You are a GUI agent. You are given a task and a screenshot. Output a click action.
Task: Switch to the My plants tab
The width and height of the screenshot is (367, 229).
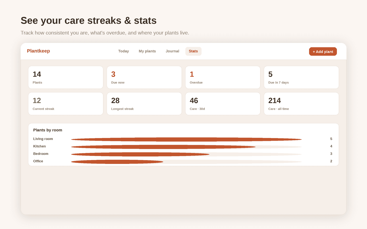[x=147, y=51]
